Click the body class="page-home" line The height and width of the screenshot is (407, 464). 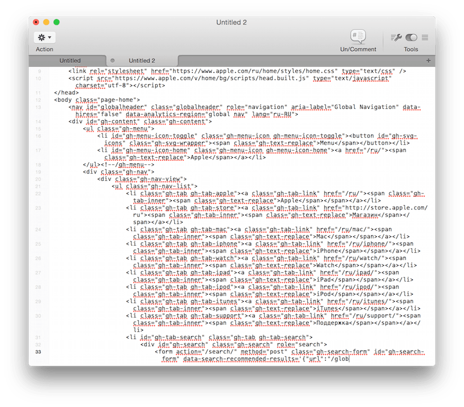(x=97, y=100)
